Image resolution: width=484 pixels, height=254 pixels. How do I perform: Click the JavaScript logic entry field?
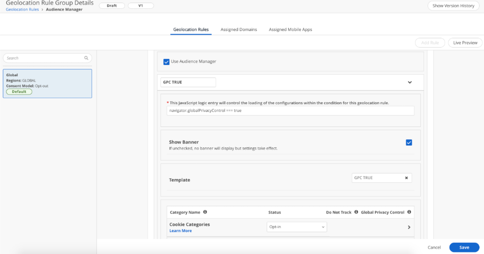pos(290,111)
